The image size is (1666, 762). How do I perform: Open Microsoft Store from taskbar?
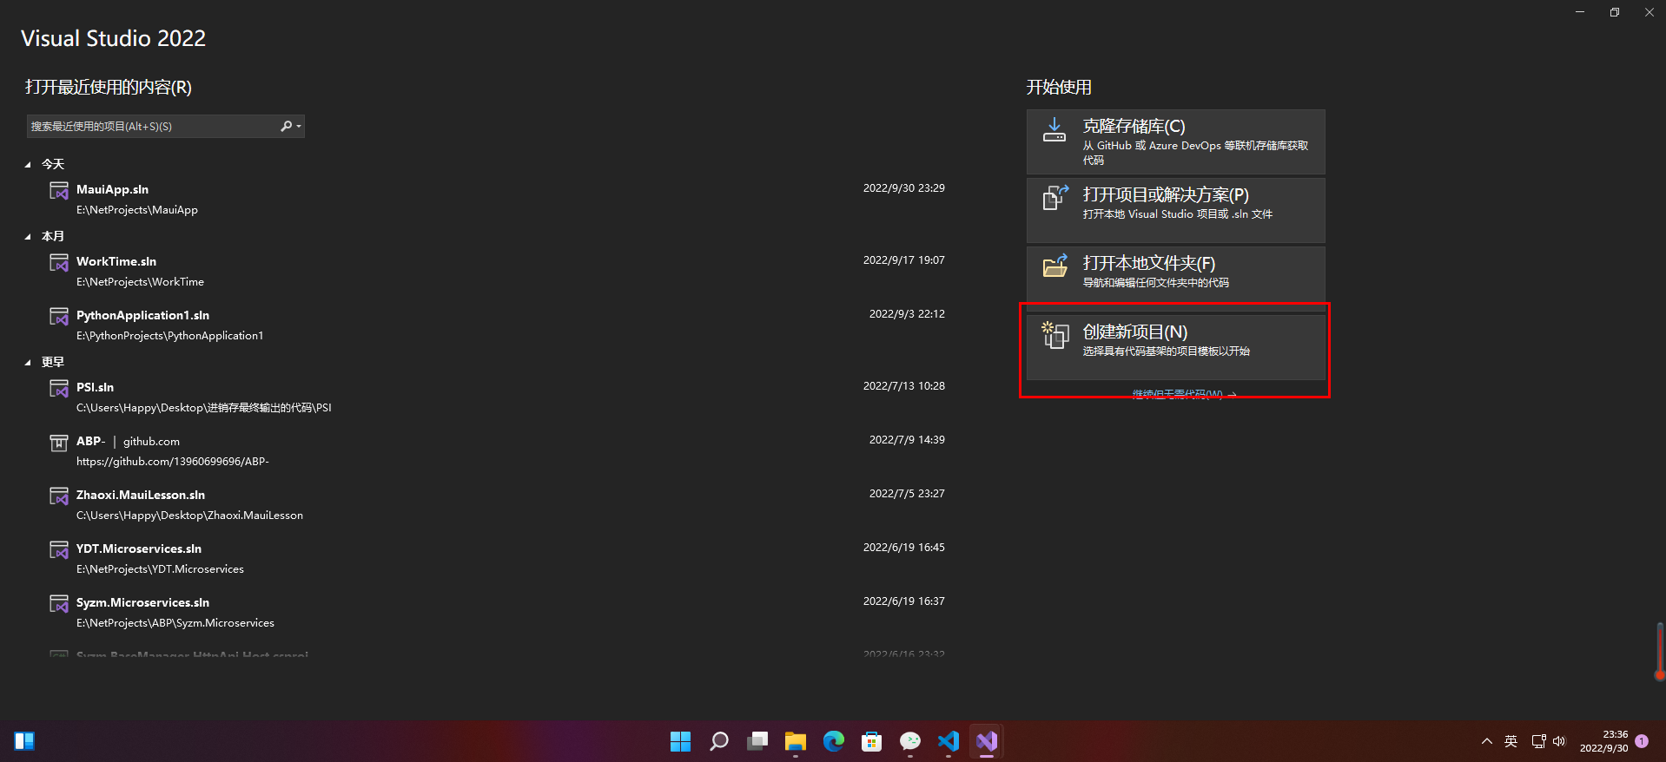click(x=872, y=741)
